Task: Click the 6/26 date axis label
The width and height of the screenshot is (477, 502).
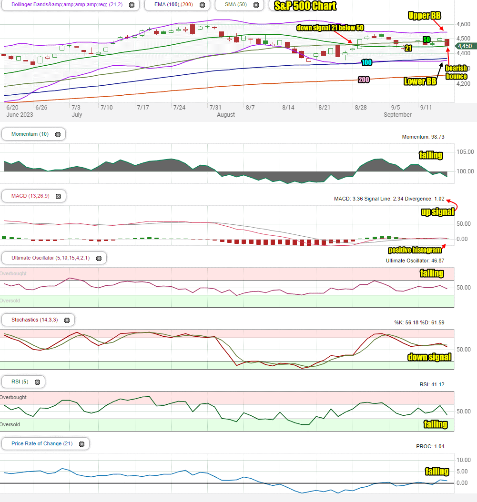Action: [x=41, y=108]
